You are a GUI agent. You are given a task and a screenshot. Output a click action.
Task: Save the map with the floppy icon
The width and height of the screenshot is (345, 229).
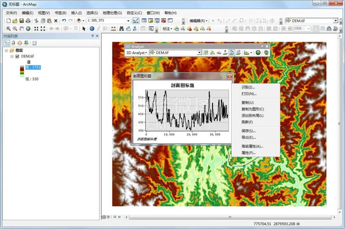point(22,21)
